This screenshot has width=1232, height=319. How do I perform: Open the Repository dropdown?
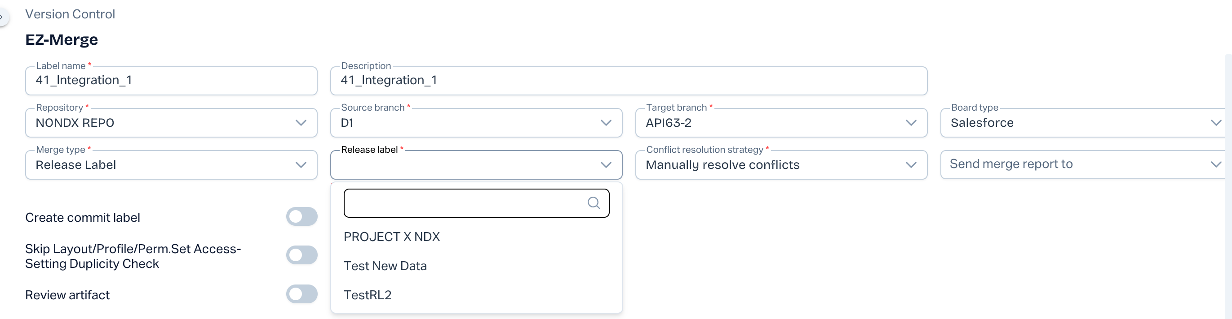[171, 123]
